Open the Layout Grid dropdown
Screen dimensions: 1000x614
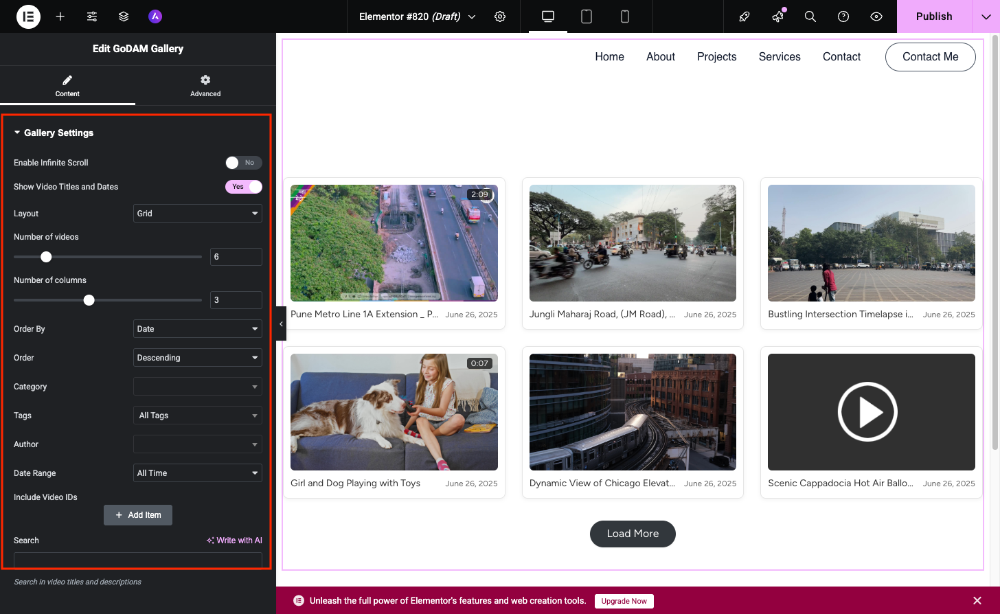198,214
